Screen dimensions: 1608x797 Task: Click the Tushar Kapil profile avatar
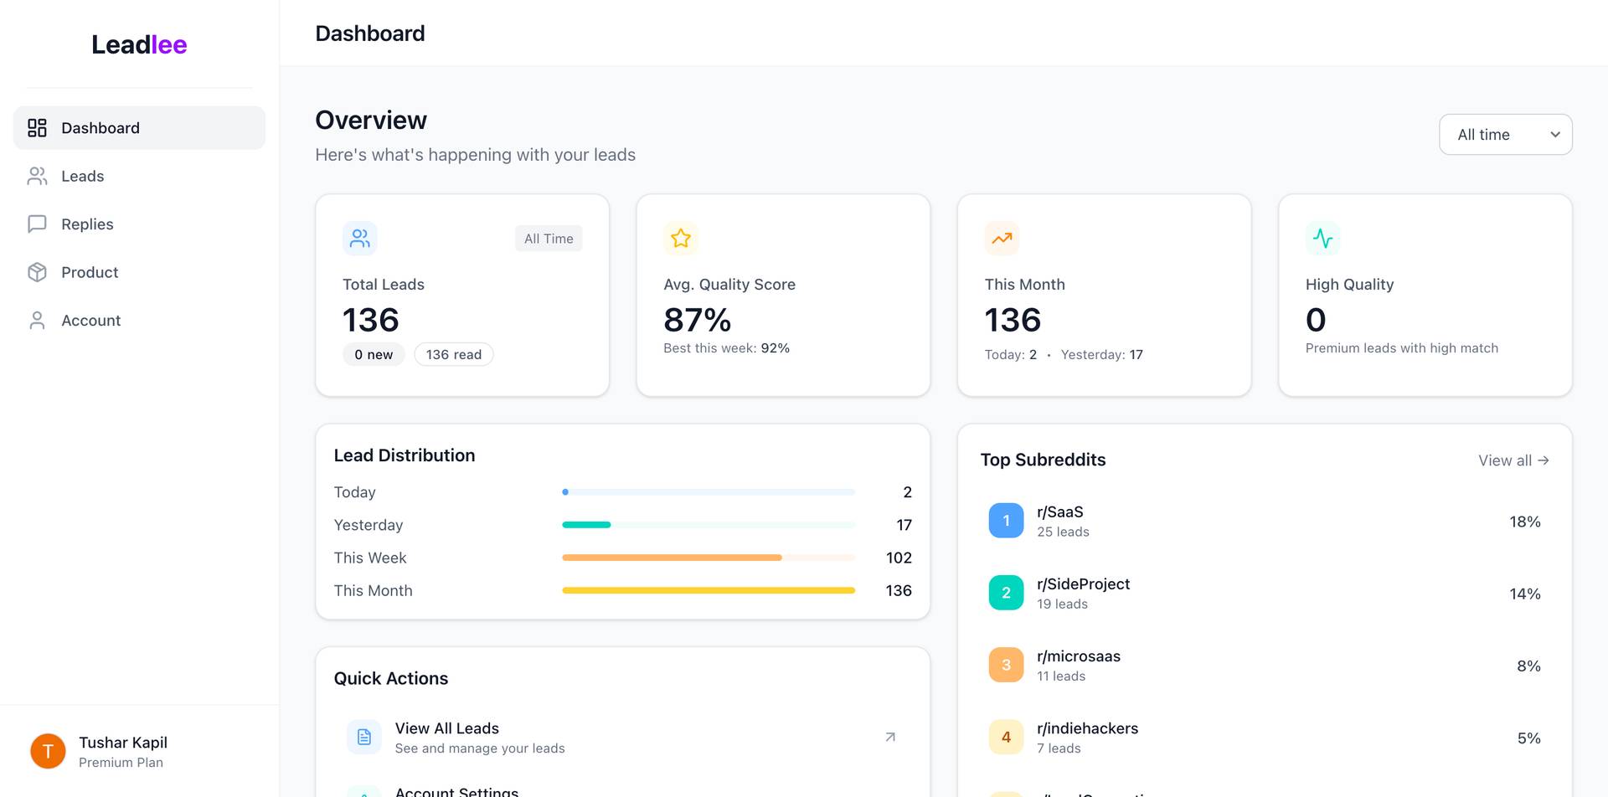[x=48, y=751]
